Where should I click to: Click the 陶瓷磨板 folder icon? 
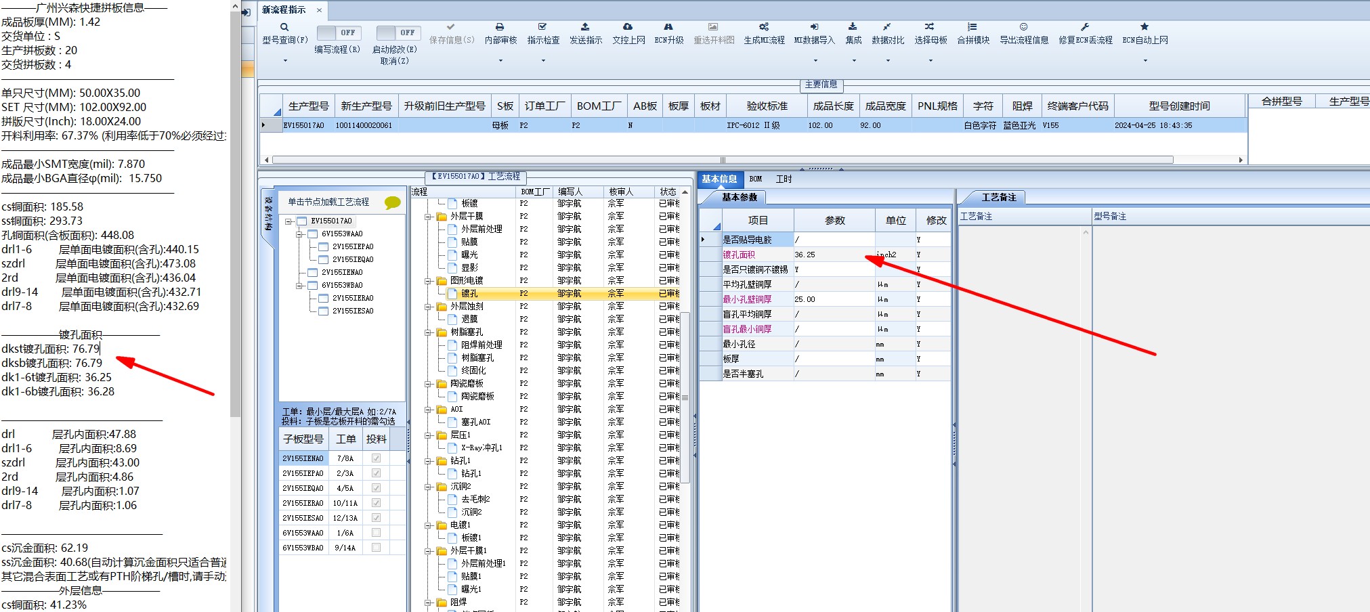tap(442, 384)
